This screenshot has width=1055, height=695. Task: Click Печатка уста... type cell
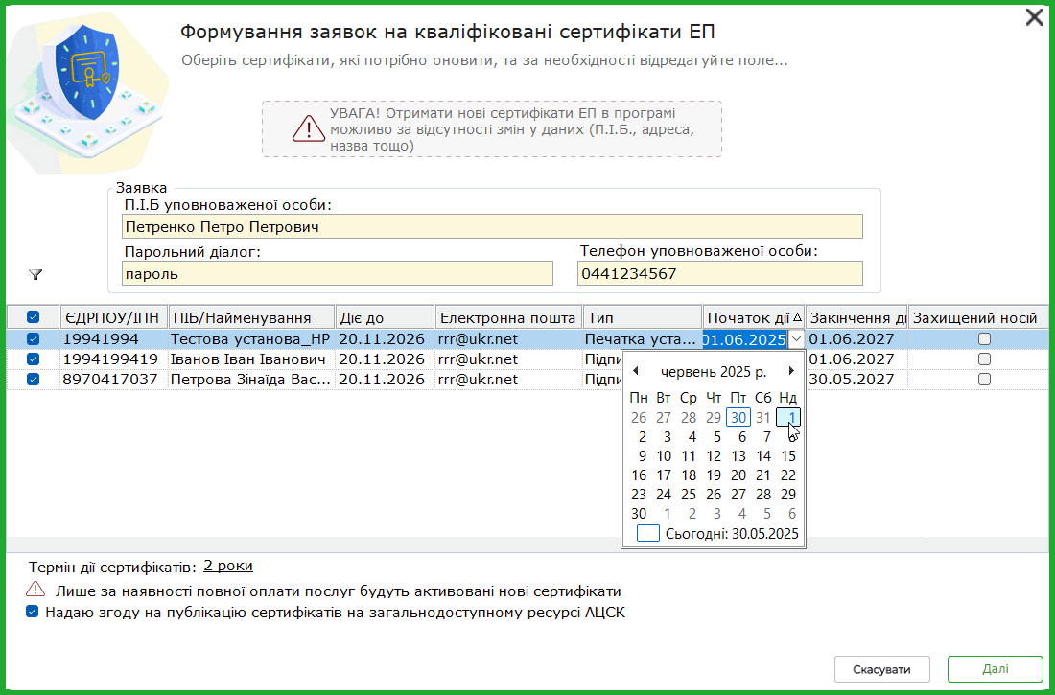[643, 339]
